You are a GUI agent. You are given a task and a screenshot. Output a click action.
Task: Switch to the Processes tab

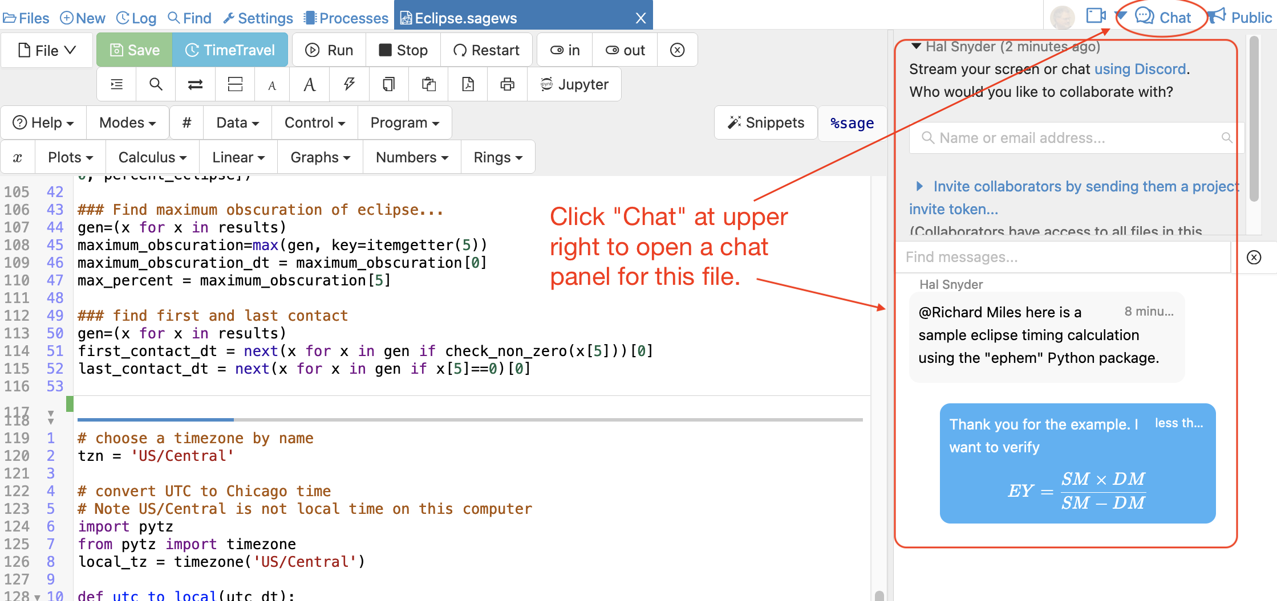(x=346, y=18)
